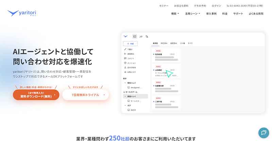Open the first message card at the top of the list

[x=166, y=55]
